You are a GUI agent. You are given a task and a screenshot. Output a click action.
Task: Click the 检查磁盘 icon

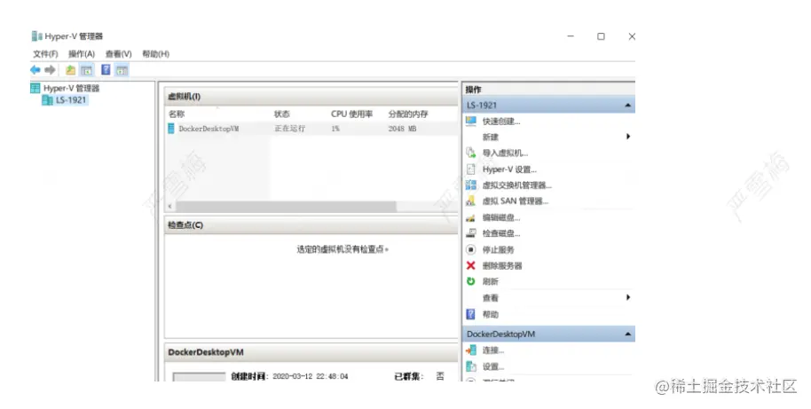(x=470, y=233)
